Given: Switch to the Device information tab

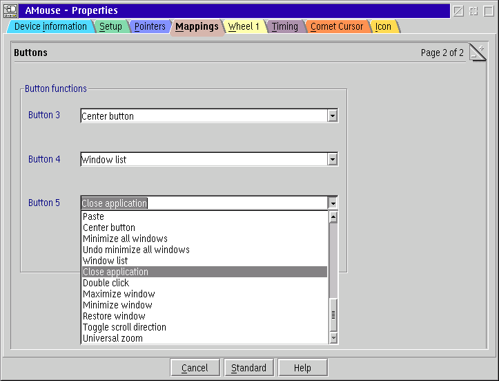Looking at the screenshot, I should click(50, 26).
